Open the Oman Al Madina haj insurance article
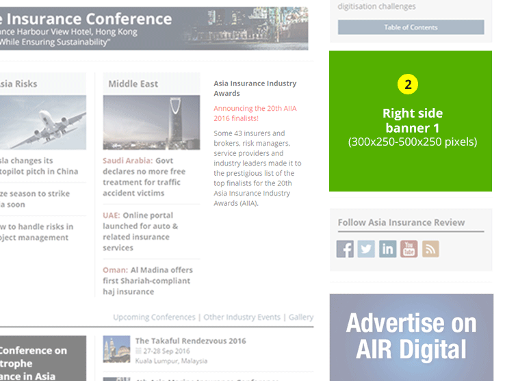This screenshot has width=505, height=381. tap(148, 280)
